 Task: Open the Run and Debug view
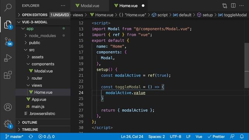8,58
